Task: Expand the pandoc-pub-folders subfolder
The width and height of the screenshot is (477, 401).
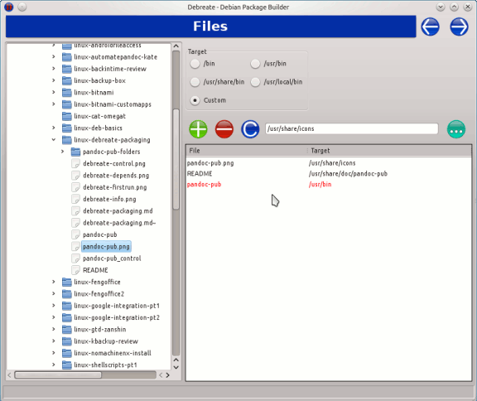Action: (62, 152)
